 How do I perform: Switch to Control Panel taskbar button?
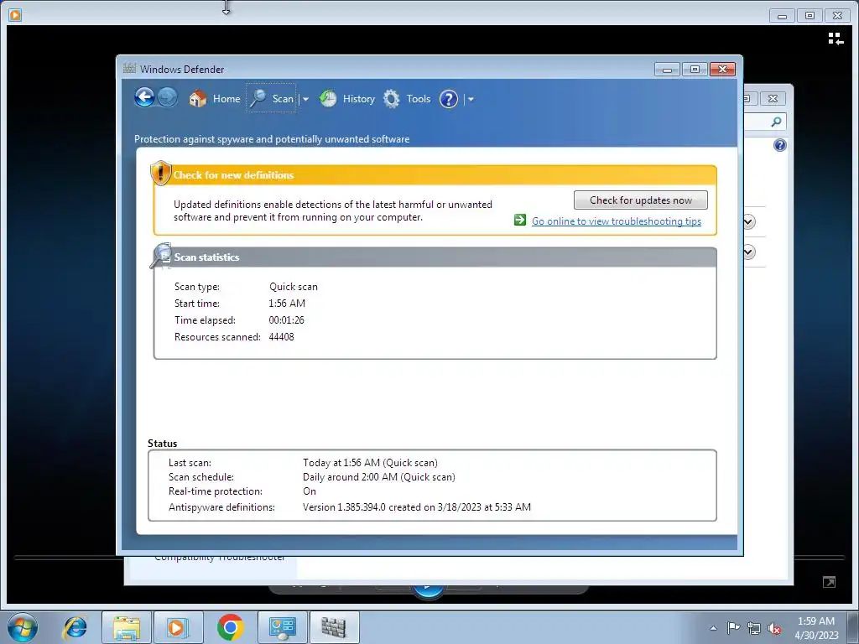282,627
